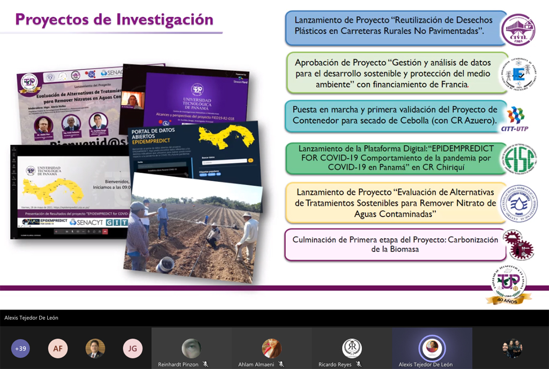
Task: Select Ricardo Reyes's RR logo avatar
Action: coord(352,349)
